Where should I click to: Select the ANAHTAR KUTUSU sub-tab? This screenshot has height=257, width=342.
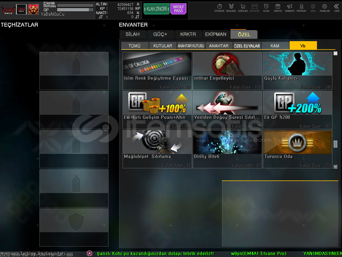[191, 46]
